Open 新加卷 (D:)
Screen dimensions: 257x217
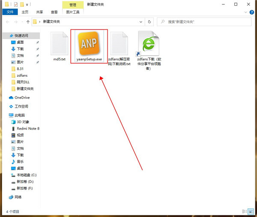point(25,181)
